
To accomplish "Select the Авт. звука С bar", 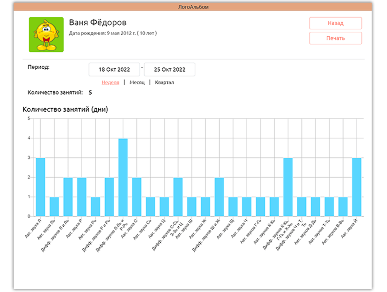I will coord(137,197).
